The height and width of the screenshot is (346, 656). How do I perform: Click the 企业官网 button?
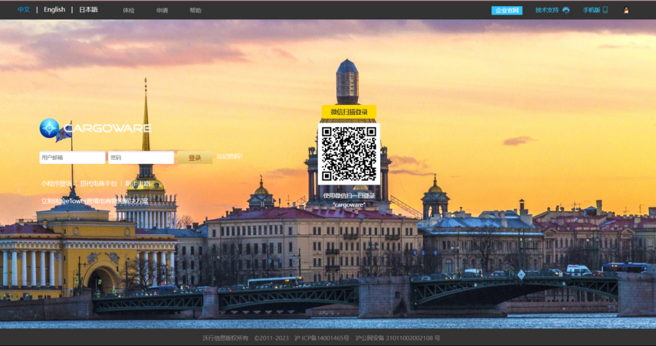coord(507,10)
